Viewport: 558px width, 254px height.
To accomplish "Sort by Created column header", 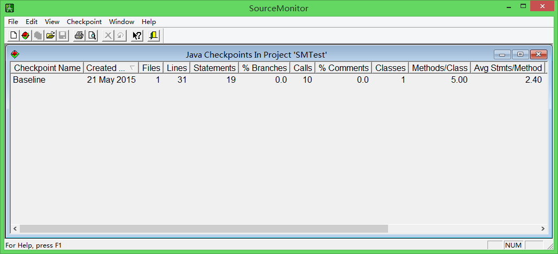I will click(111, 68).
